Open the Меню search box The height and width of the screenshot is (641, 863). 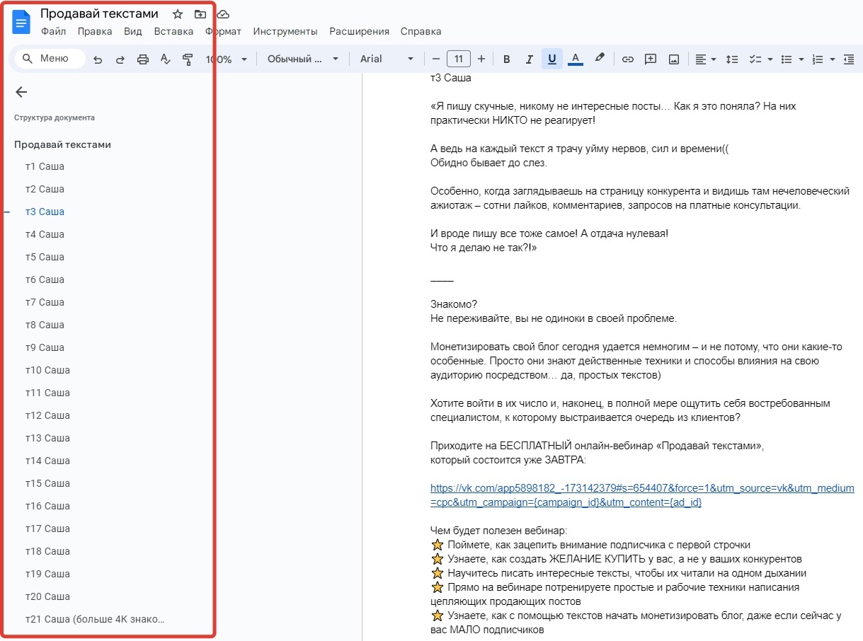[x=50, y=59]
